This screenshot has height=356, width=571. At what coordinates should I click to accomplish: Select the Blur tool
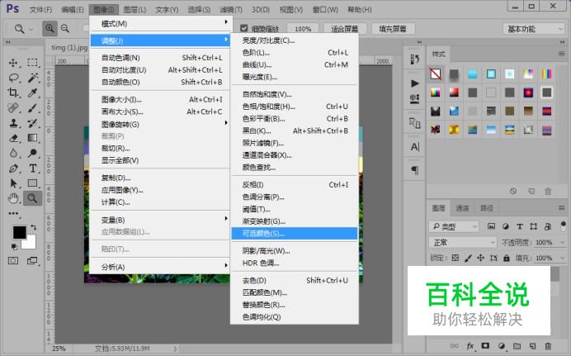click(x=13, y=153)
